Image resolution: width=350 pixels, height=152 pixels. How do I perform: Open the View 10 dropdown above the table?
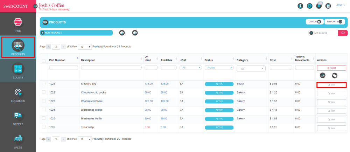click(x=85, y=47)
